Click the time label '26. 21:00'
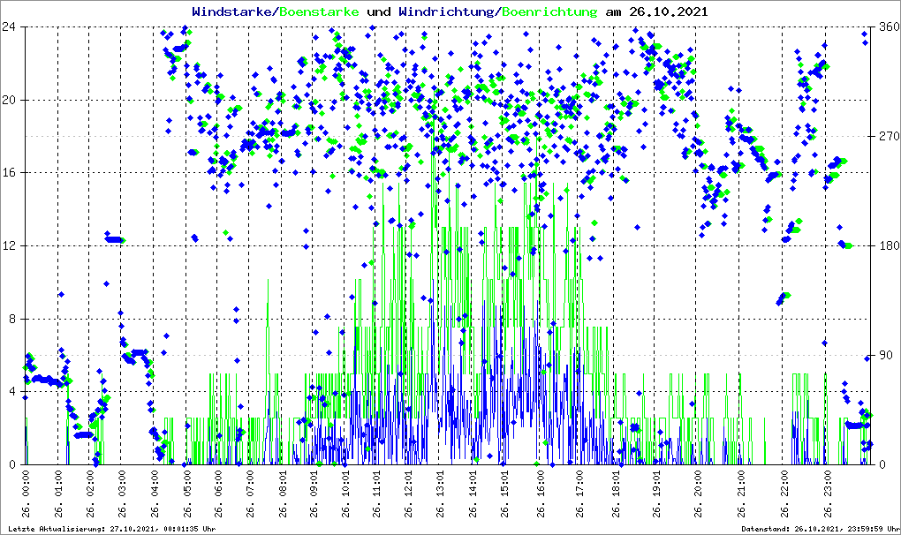Viewport: 901px width, 535px height. click(741, 494)
